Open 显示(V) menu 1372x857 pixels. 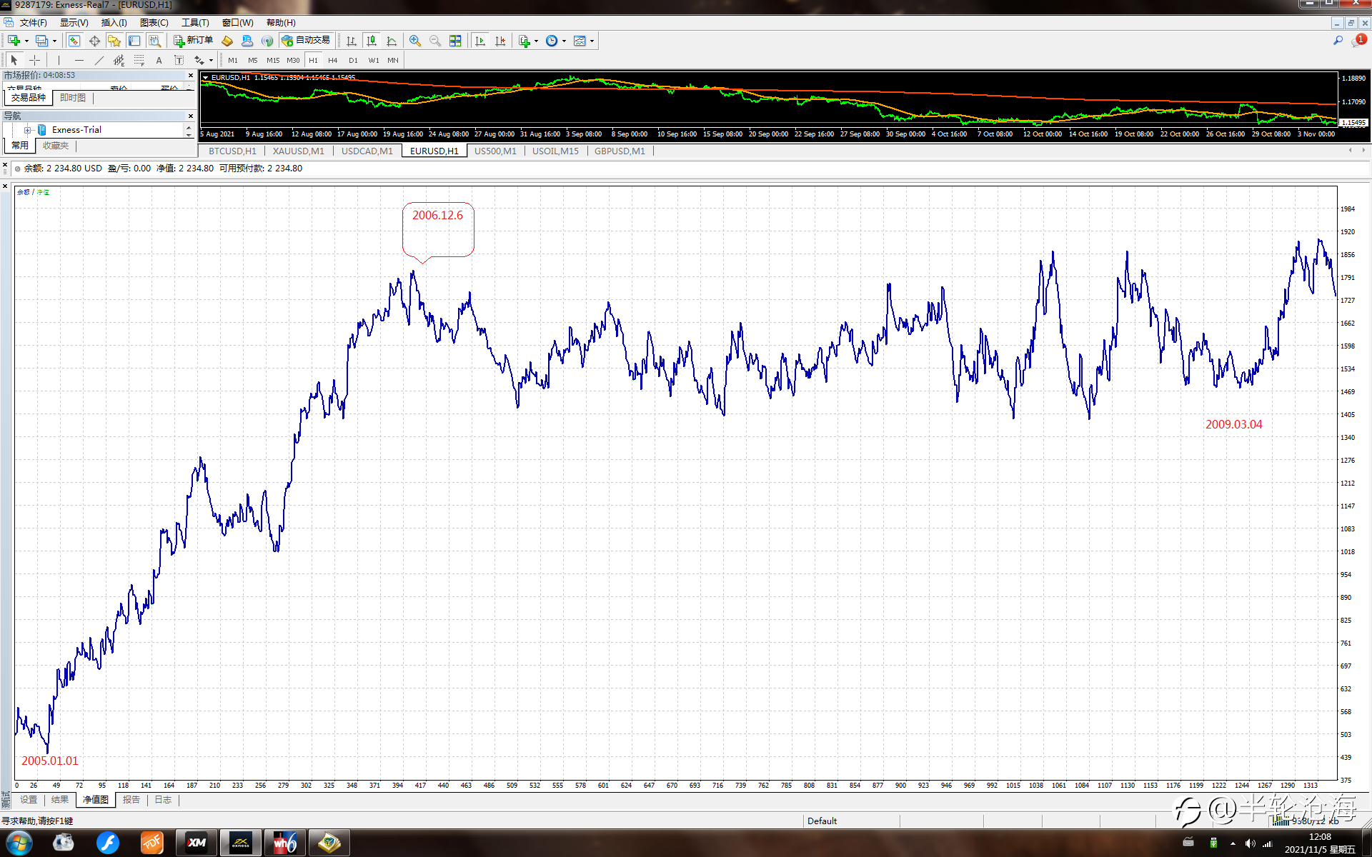74,23
